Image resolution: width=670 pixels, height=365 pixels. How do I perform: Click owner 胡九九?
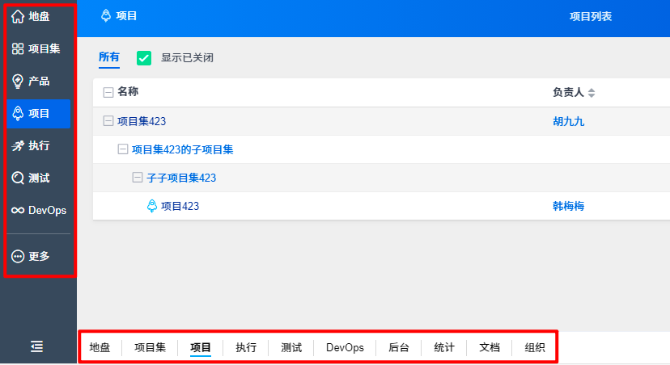(x=568, y=121)
